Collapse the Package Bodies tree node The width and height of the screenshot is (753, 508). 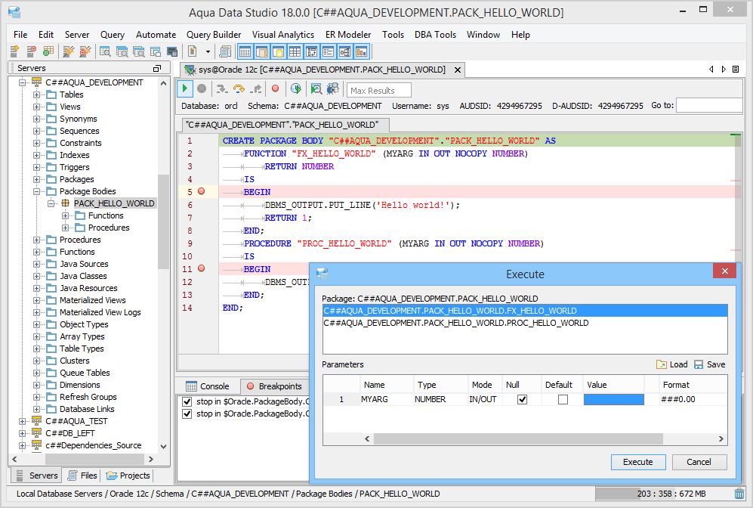click(36, 191)
